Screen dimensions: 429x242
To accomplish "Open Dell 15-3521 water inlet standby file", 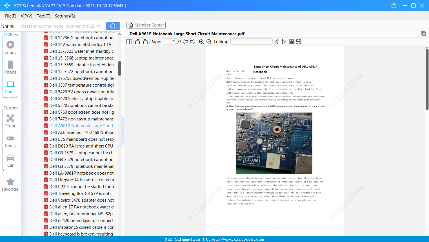I will pos(79,51).
